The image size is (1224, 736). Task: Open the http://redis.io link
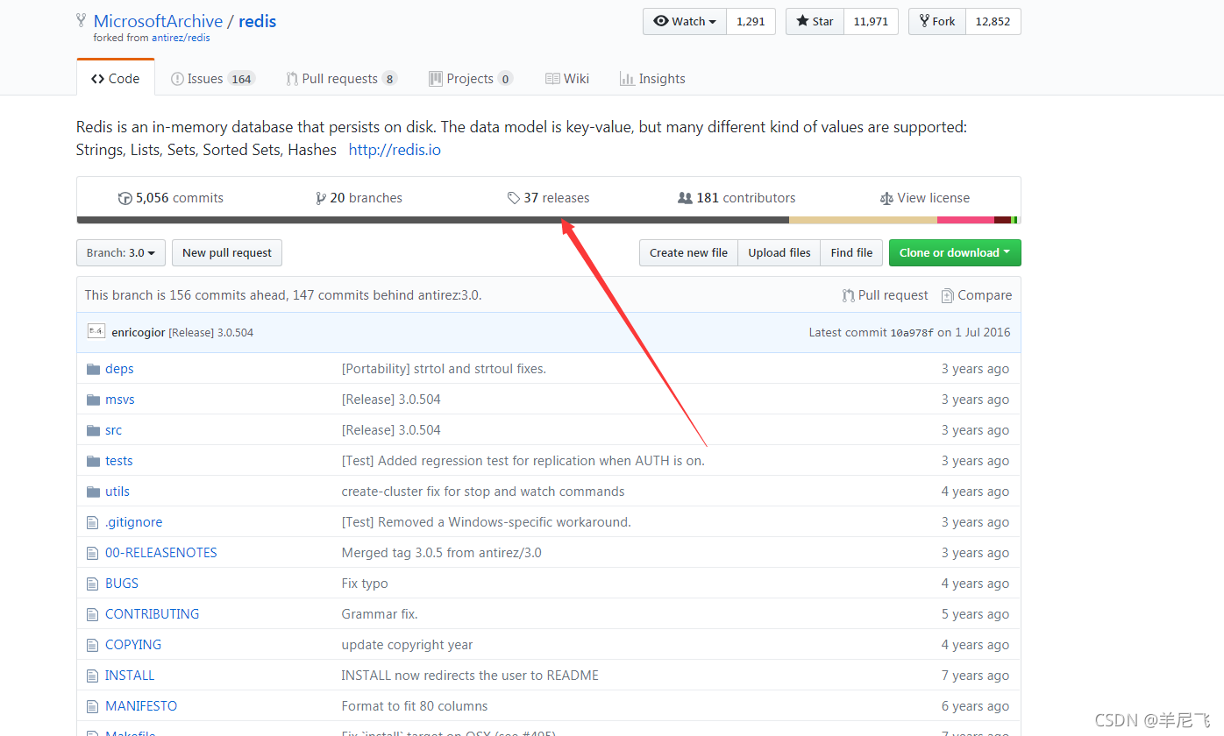(x=395, y=150)
